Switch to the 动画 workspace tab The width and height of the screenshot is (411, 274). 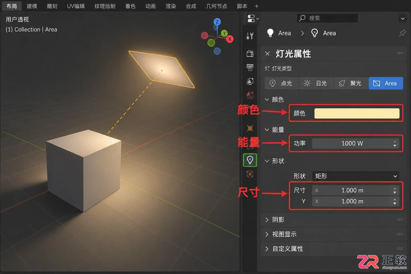[x=151, y=6]
